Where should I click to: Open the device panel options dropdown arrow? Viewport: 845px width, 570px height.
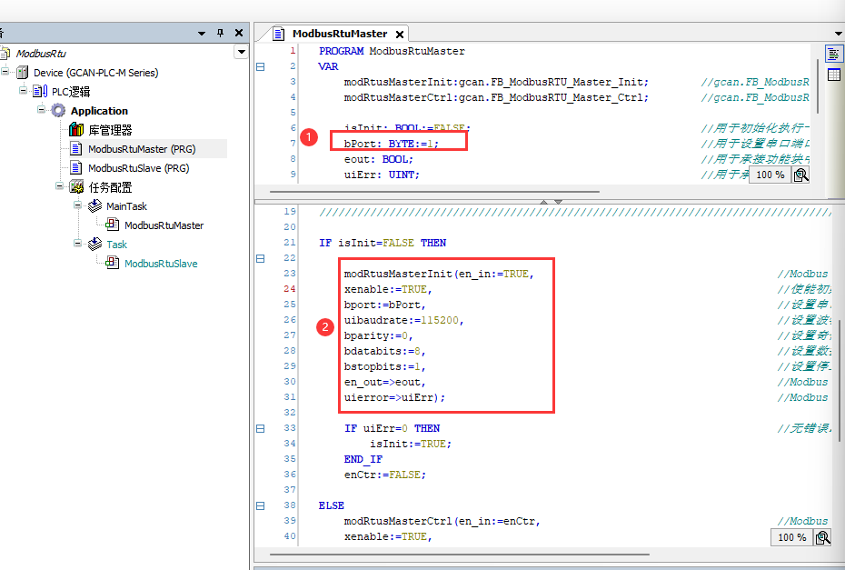point(241,53)
